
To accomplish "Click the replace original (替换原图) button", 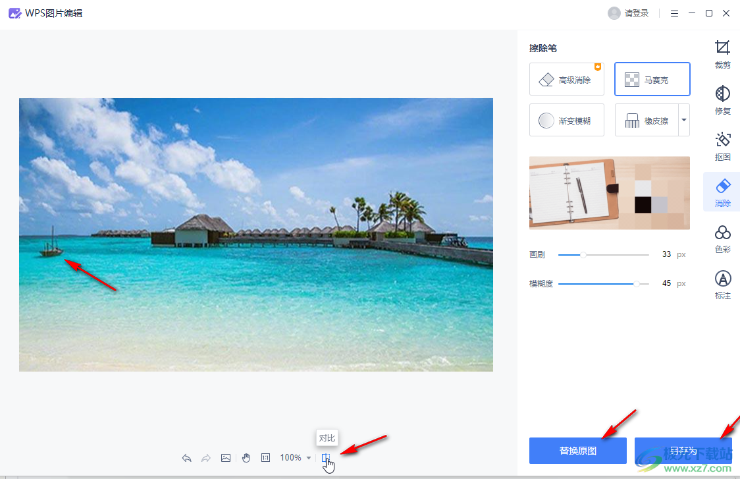I will [577, 451].
